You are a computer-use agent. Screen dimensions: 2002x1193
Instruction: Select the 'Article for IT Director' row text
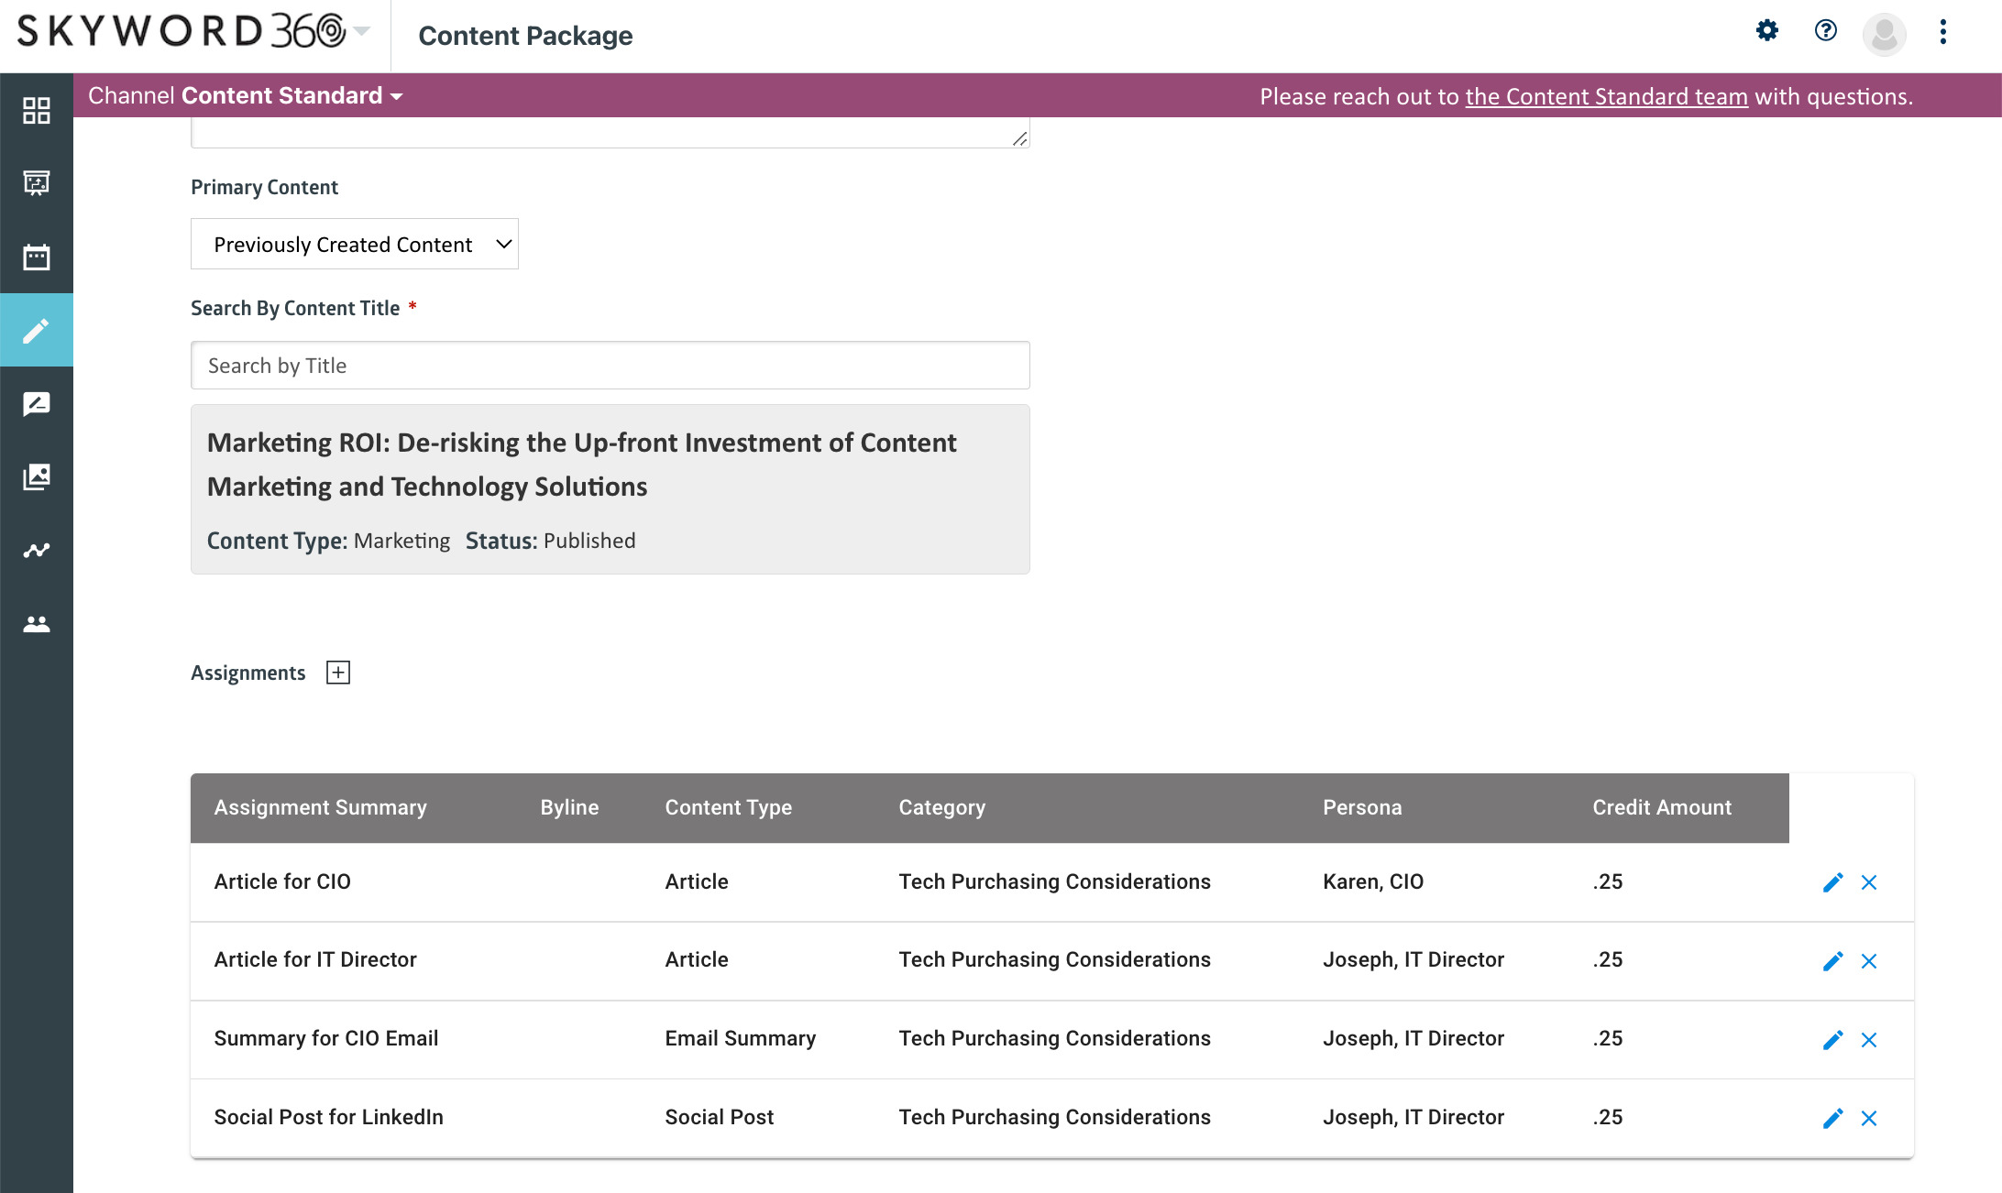click(315, 959)
